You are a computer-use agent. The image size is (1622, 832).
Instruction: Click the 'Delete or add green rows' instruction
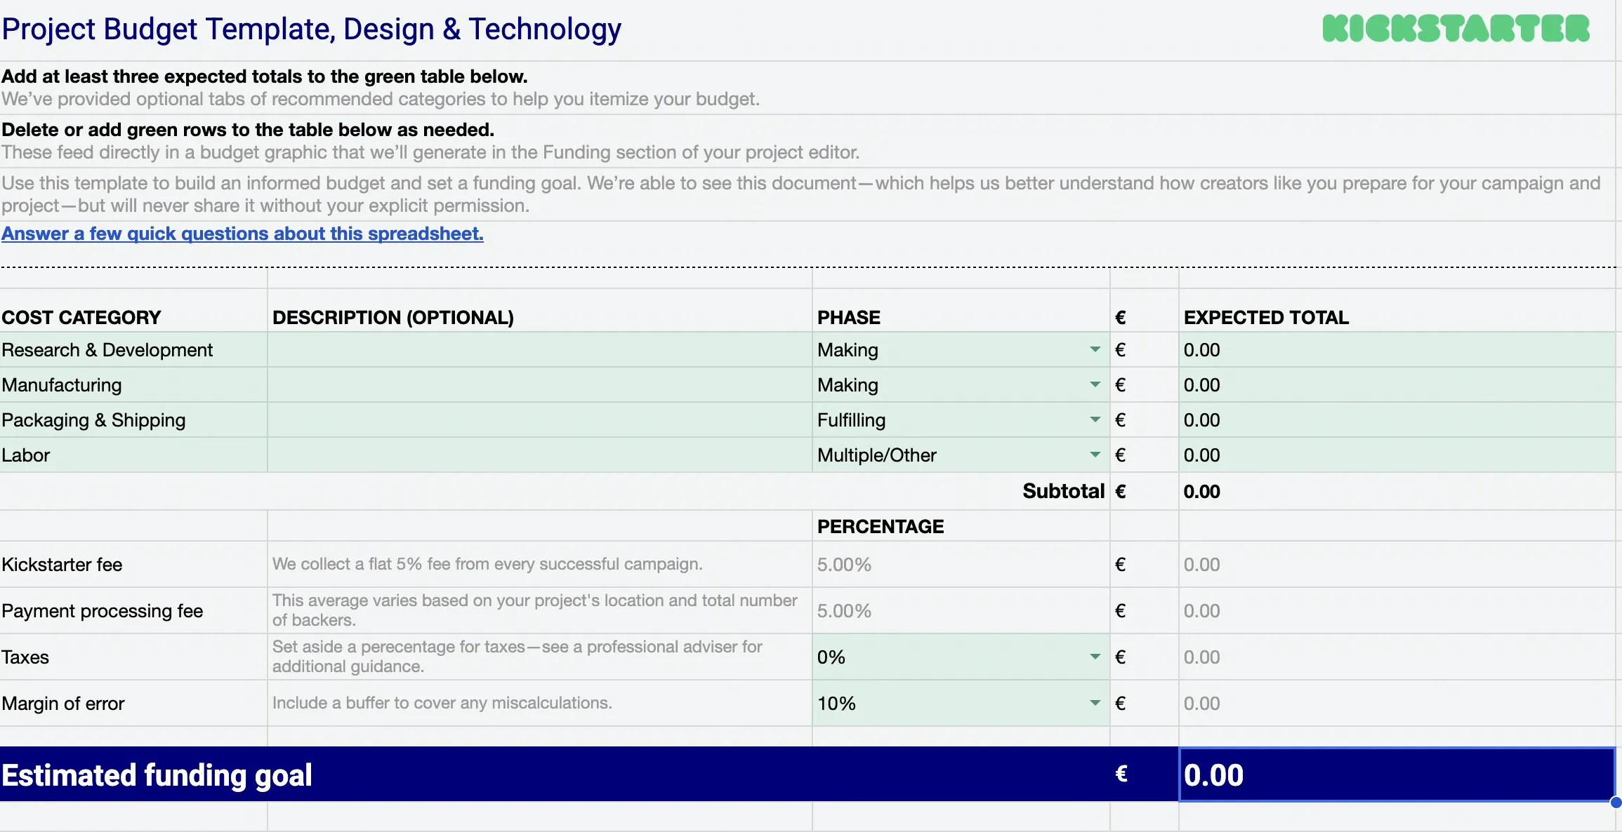(x=248, y=129)
